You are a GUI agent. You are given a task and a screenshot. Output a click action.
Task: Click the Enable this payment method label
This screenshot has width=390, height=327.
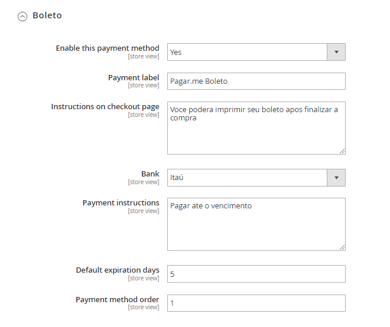tap(107, 48)
